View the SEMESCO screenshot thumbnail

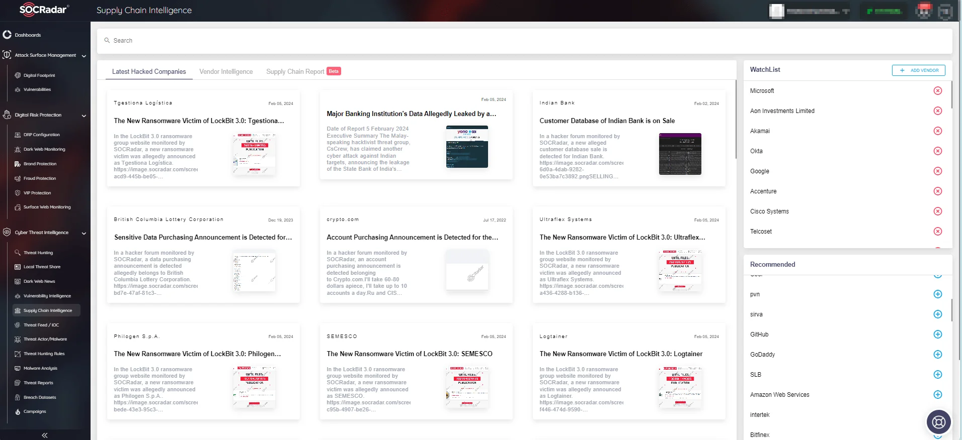467,387
